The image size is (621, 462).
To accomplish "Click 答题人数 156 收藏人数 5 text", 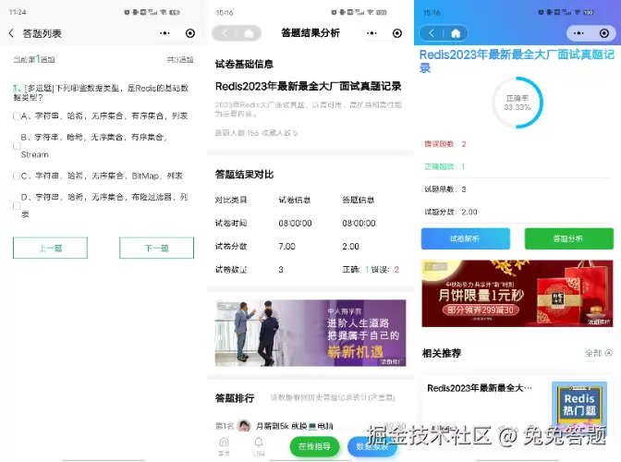I will pyautogui.click(x=256, y=133).
